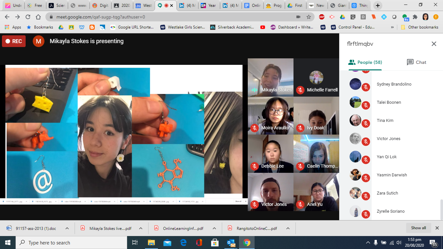The image size is (443, 249).
Task: Toggle mute icon beside Sydney Brandolino
Action: pyautogui.click(x=366, y=87)
